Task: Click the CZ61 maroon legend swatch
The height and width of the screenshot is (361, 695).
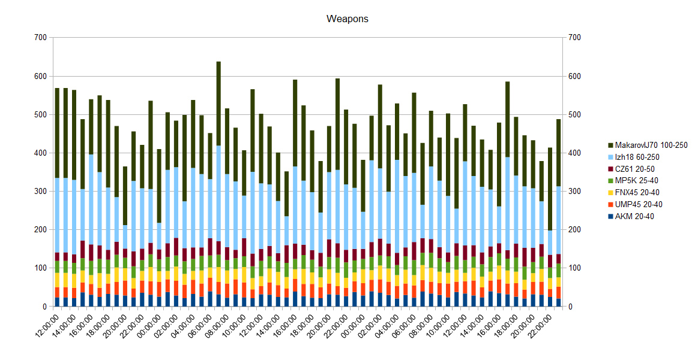Action: [x=610, y=169]
